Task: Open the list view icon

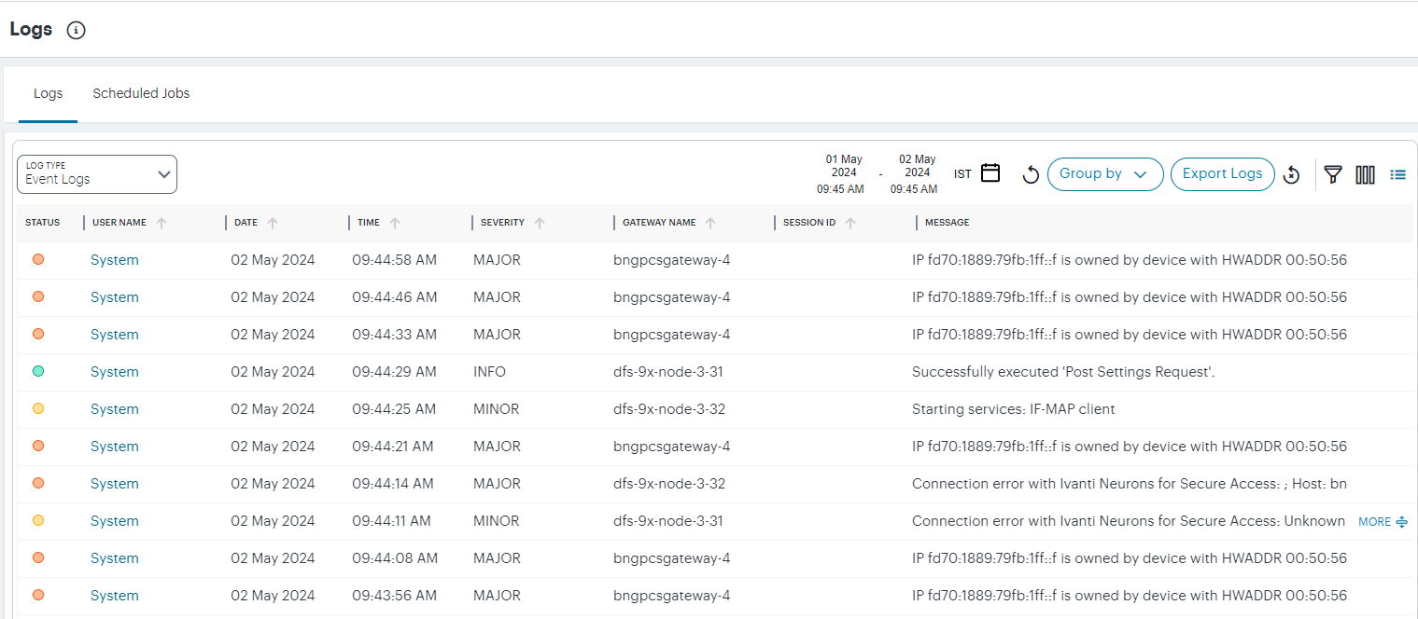Action: pyautogui.click(x=1397, y=174)
